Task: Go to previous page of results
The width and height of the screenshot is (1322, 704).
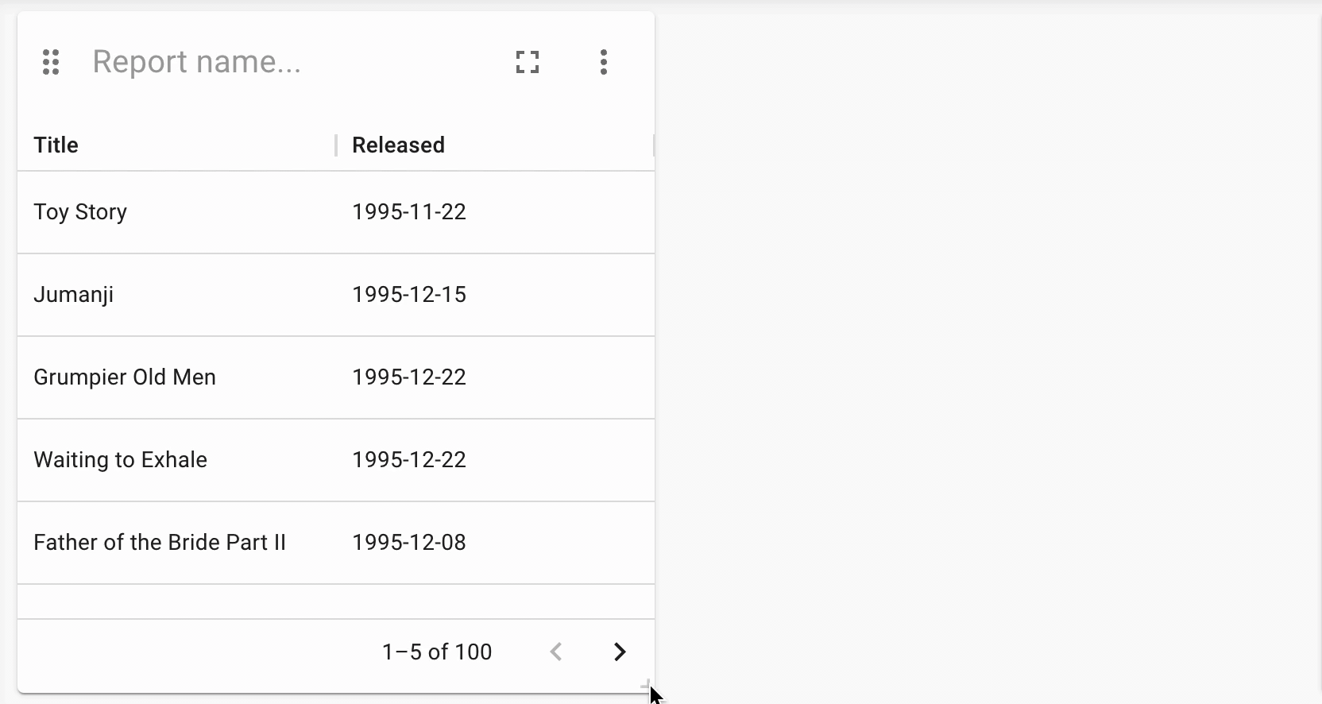Action: point(556,652)
